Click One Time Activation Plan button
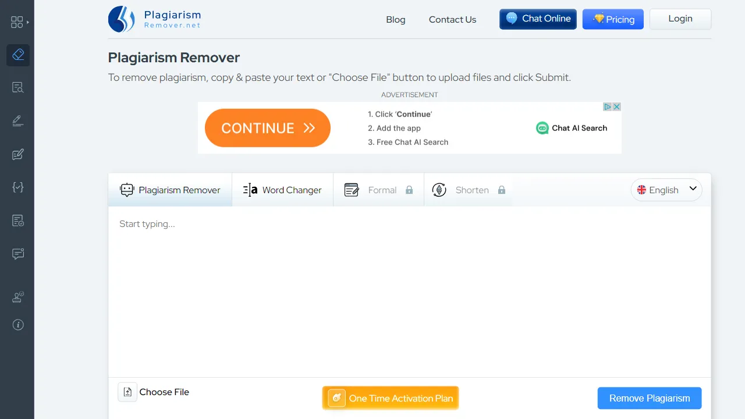Screen dimensions: 745x419 coord(391,398)
